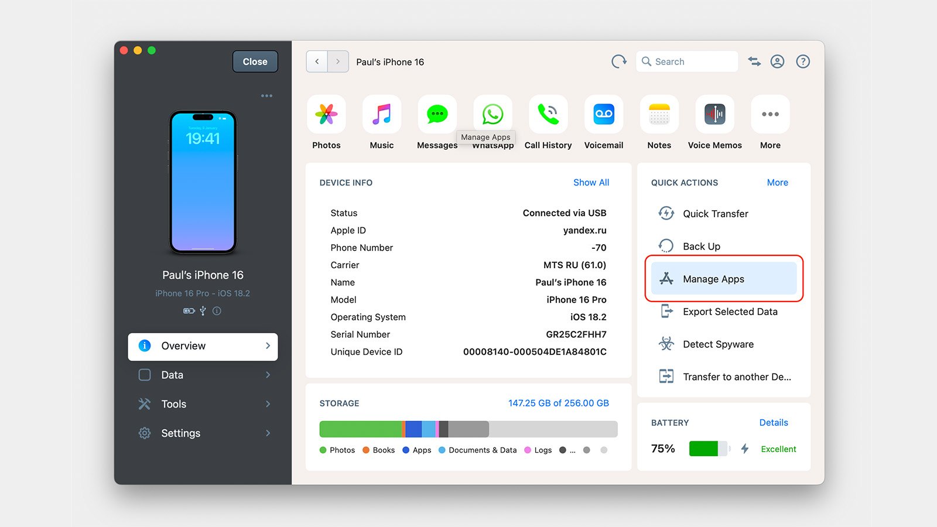
Task: Click the storage usage 147.25 GB link
Action: coord(558,403)
